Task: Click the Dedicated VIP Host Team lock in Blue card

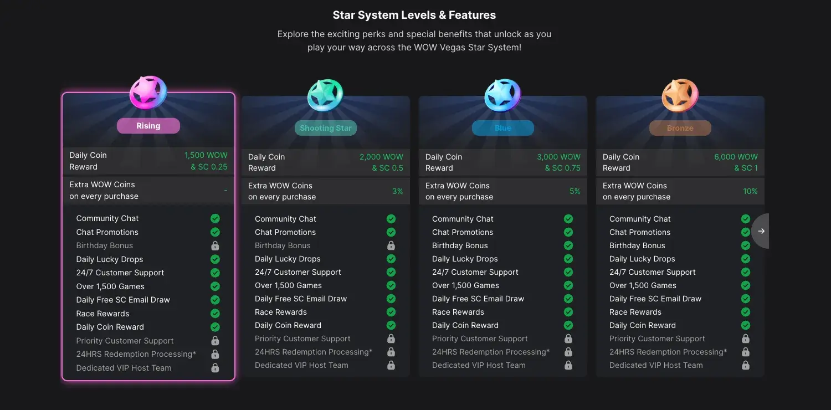Action: point(568,365)
